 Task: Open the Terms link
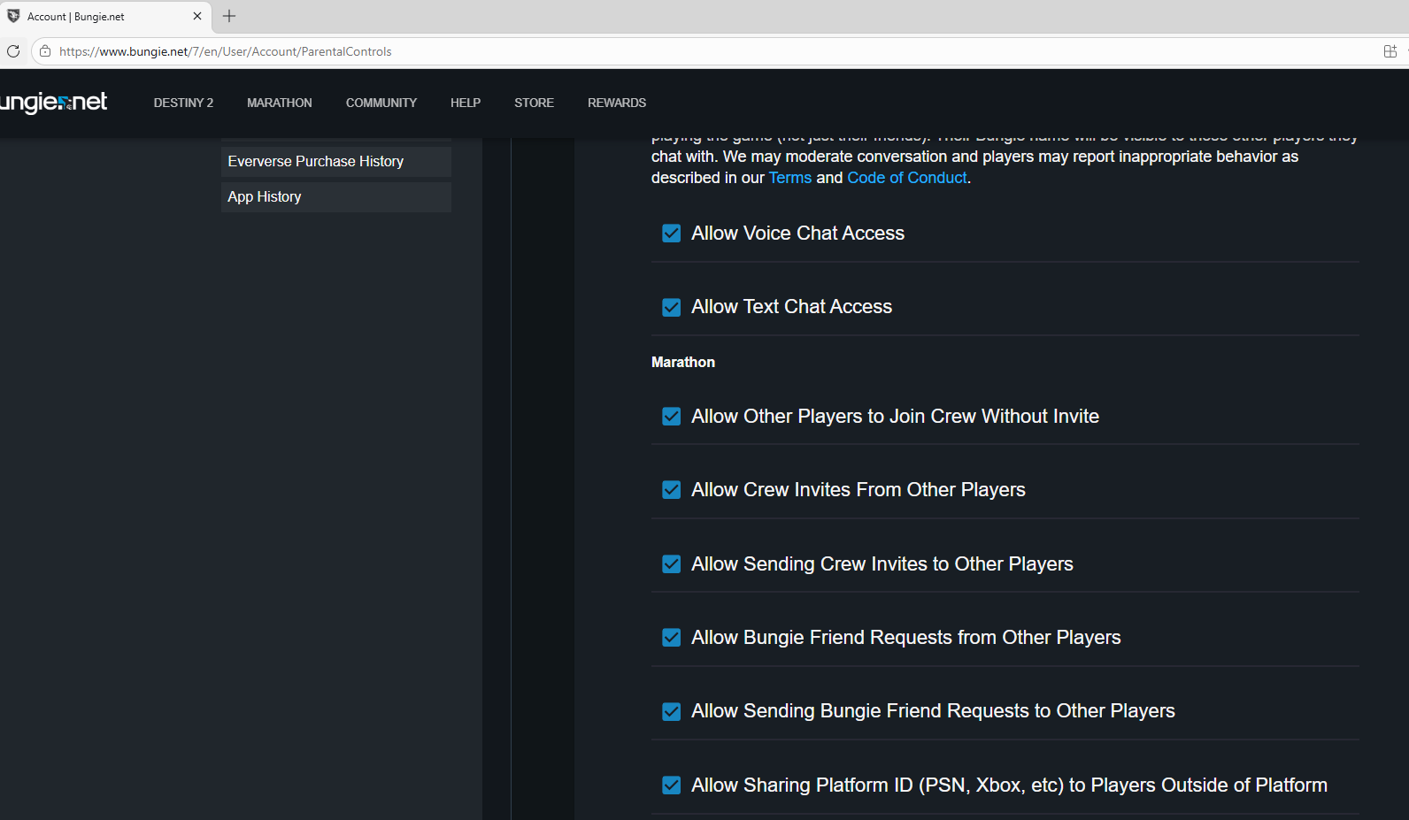(789, 178)
